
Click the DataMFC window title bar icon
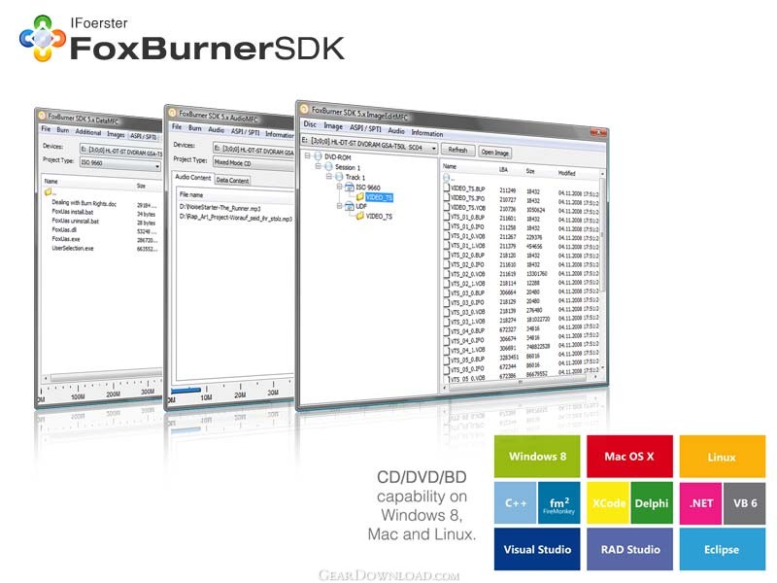click(42, 116)
